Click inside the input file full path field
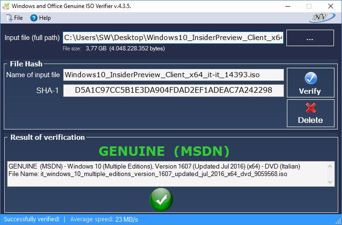The image size is (342, 225). tap(173, 38)
